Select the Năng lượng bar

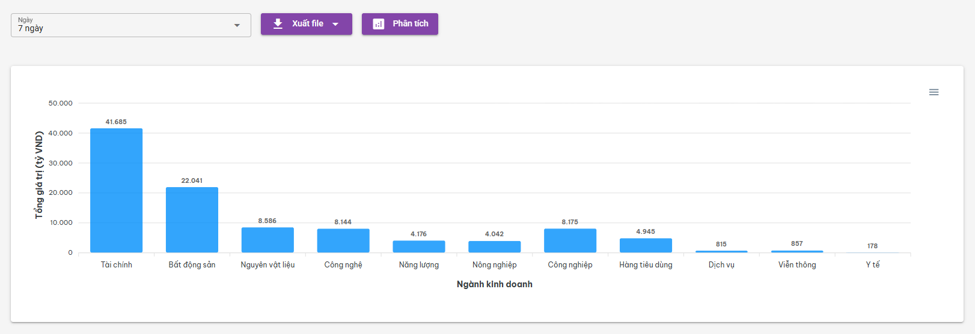(x=419, y=246)
